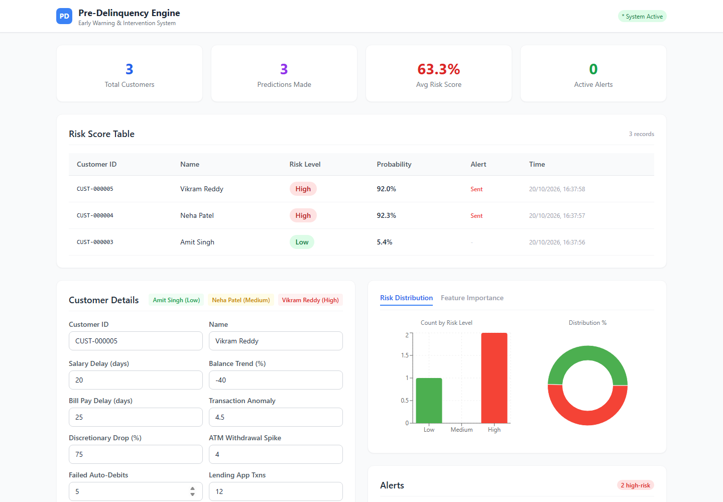Increment the Failed Auto-Debits stepper up arrow
The image size is (723, 502).
(192, 488)
